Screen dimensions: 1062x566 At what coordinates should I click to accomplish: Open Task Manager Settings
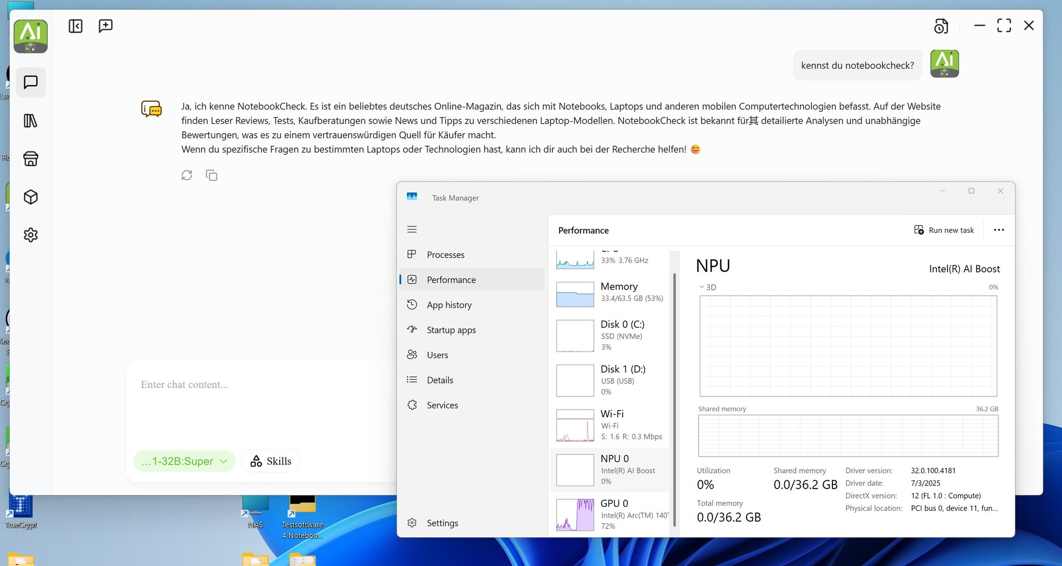[472, 523]
